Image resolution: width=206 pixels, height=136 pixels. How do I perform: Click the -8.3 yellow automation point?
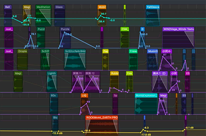pyautogui.click(x=143, y=130)
